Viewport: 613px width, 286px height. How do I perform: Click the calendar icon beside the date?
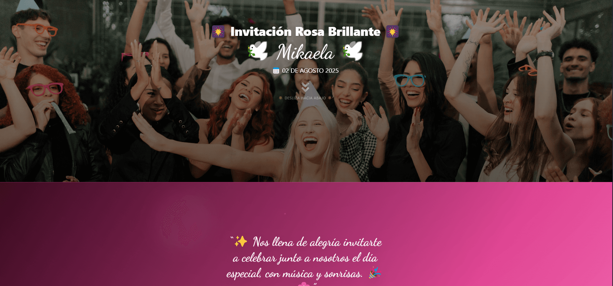pos(276,70)
